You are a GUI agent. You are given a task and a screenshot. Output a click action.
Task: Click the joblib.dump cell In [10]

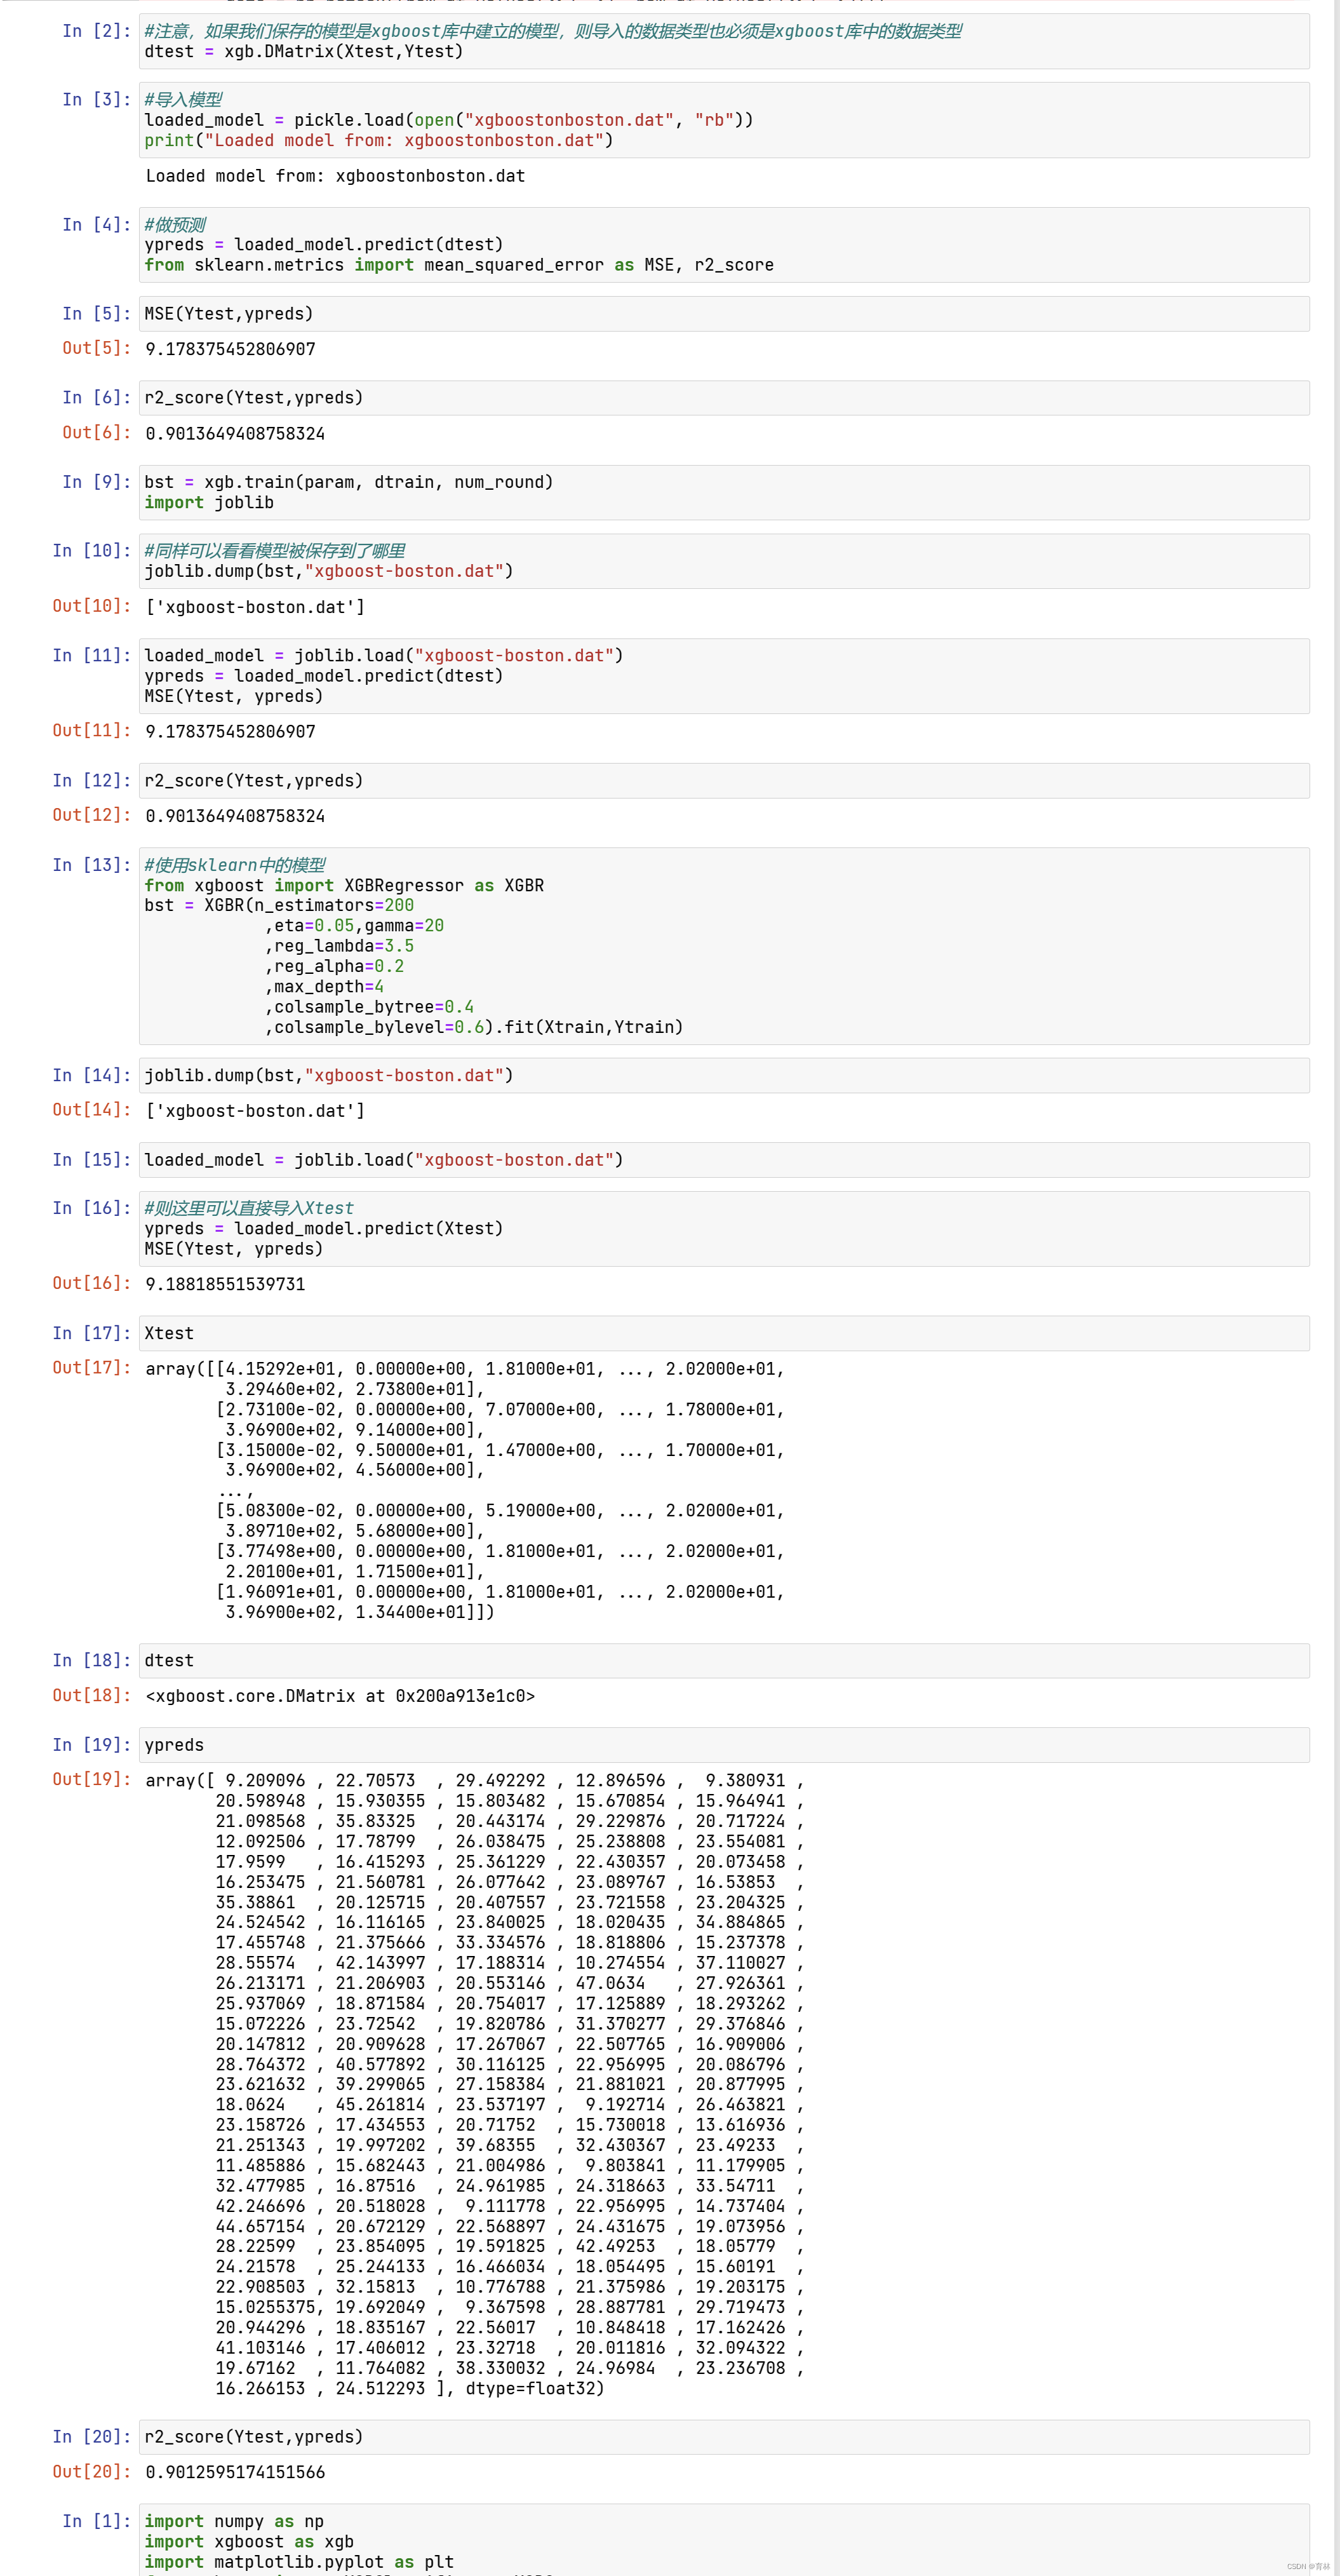[724, 561]
